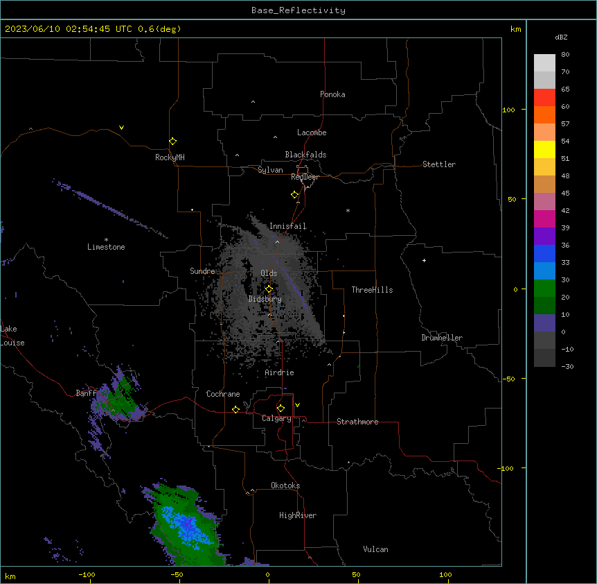Click the Stettler label
Screen dimensions: 597x584
(439, 164)
